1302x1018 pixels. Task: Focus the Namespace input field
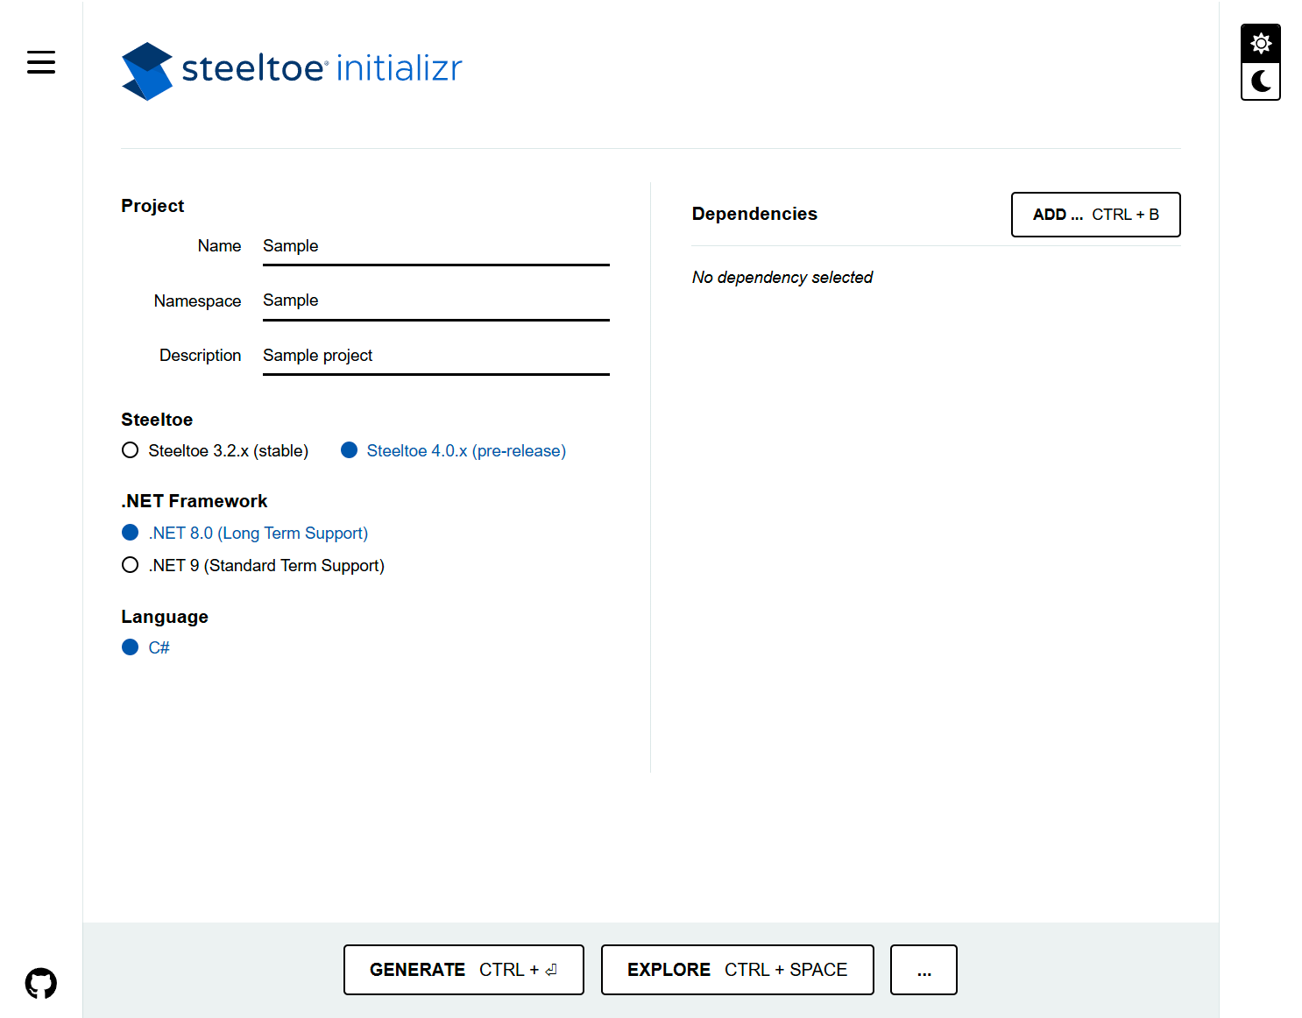pos(436,300)
